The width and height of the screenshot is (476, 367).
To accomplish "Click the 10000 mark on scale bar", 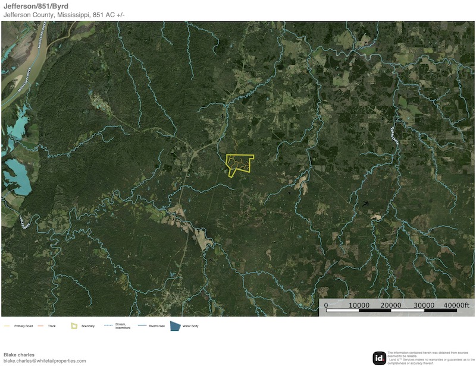I will [x=359, y=305].
